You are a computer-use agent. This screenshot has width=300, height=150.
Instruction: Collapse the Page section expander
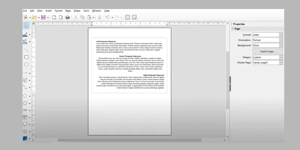[232, 29]
